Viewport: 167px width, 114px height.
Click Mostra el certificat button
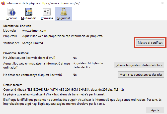[150, 43]
